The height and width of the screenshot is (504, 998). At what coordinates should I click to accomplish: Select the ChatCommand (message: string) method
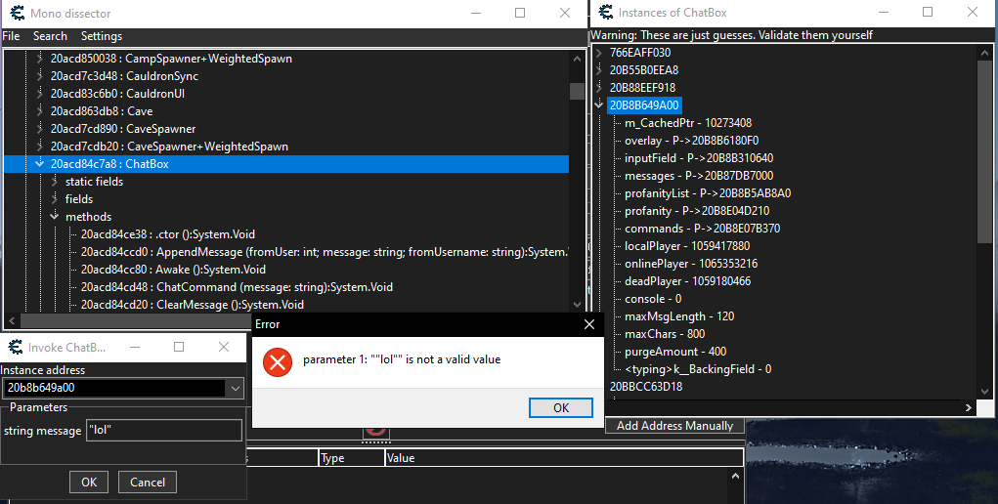(x=237, y=287)
